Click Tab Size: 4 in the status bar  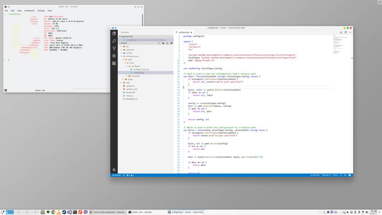click(327, 175)
